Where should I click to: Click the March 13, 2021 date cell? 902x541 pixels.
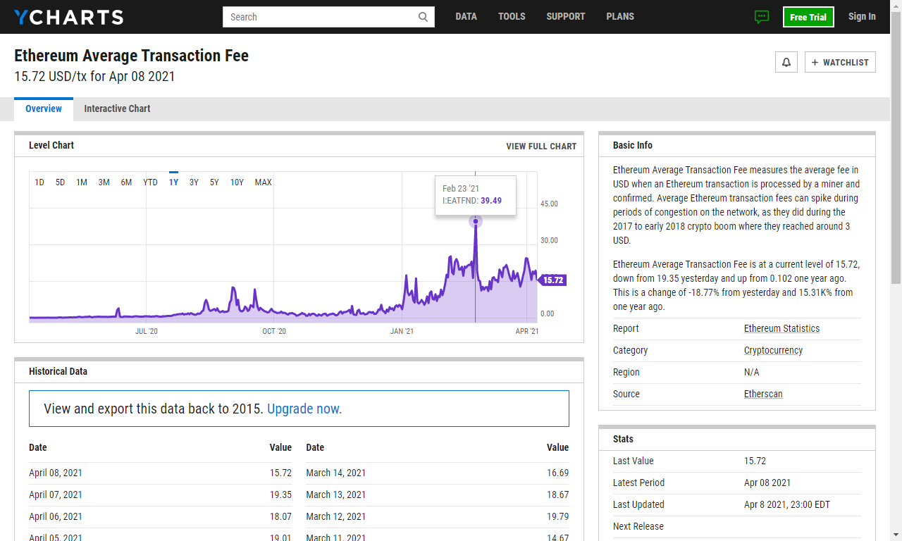336,495
